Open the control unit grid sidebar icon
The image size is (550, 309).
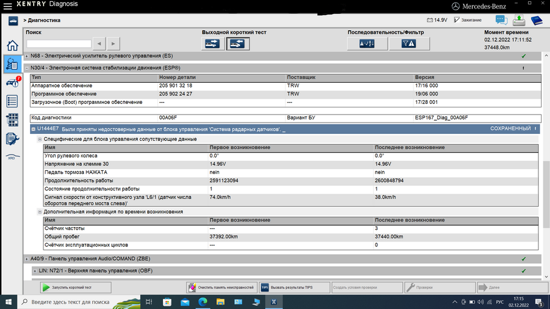point(12,120)
